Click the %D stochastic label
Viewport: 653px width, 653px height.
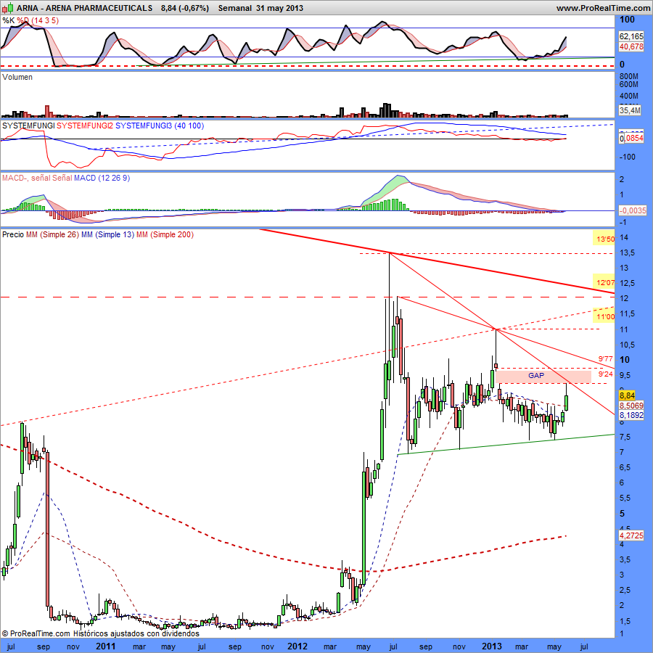point(23,20)
